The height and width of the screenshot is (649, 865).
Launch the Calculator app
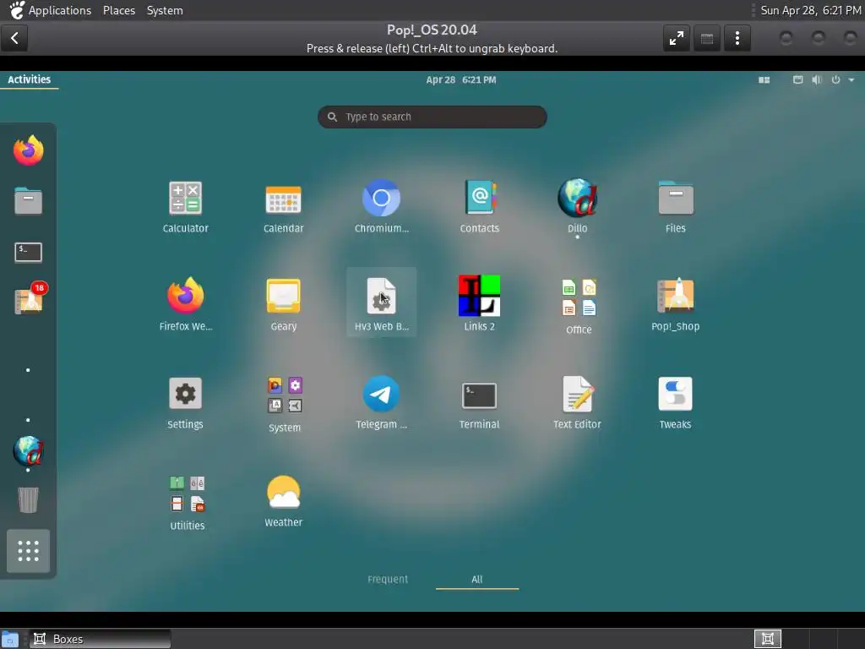click(185, 207)
